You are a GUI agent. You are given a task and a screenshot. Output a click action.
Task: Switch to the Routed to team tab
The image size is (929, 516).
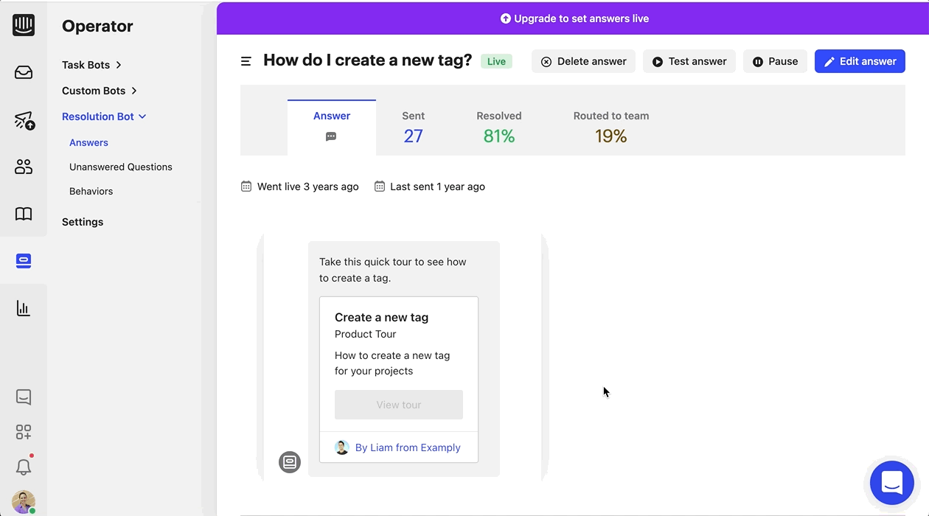click(x=611, y=128)
